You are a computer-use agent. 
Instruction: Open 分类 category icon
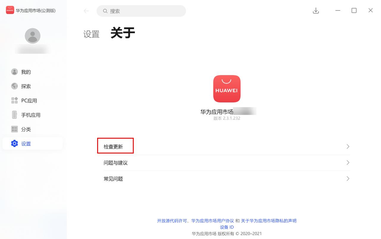point(14,129)
